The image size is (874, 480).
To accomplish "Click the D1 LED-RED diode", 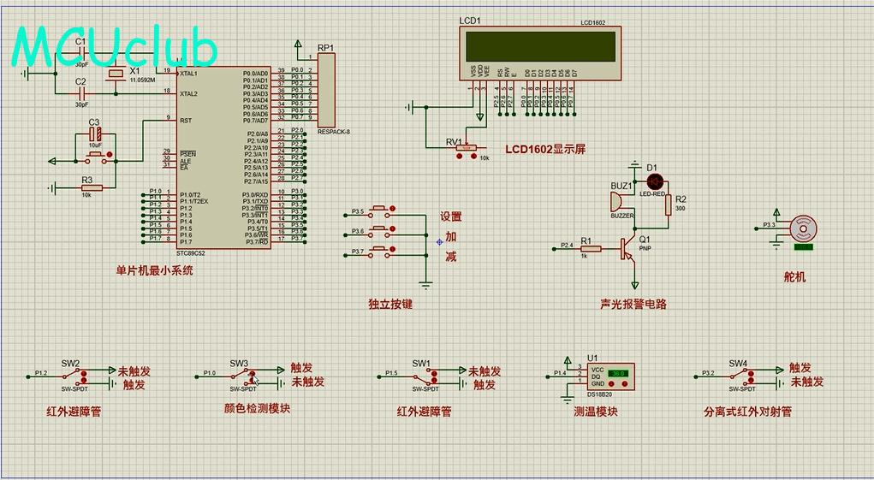I will click(x=656, y=181).
